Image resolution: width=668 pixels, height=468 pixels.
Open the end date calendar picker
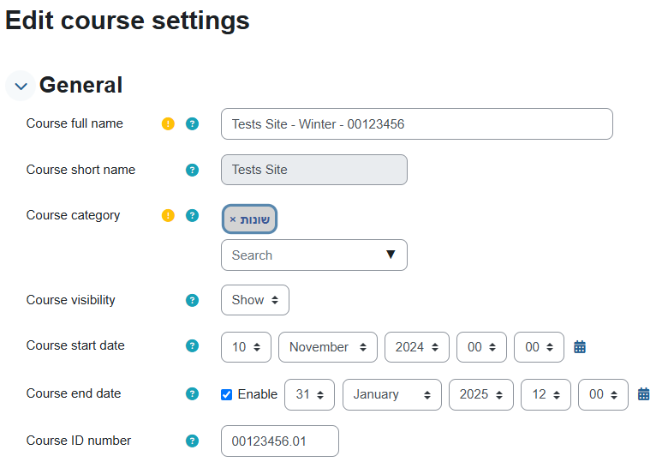coord(644,394)
